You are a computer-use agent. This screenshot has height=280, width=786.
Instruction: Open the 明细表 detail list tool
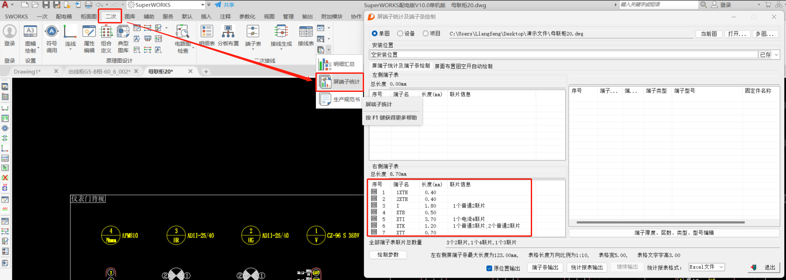coord(207,32)
